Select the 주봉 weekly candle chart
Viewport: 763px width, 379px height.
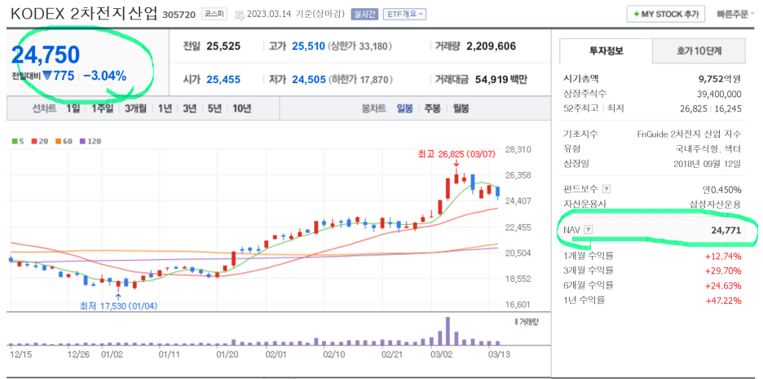[x=433, y=108]
